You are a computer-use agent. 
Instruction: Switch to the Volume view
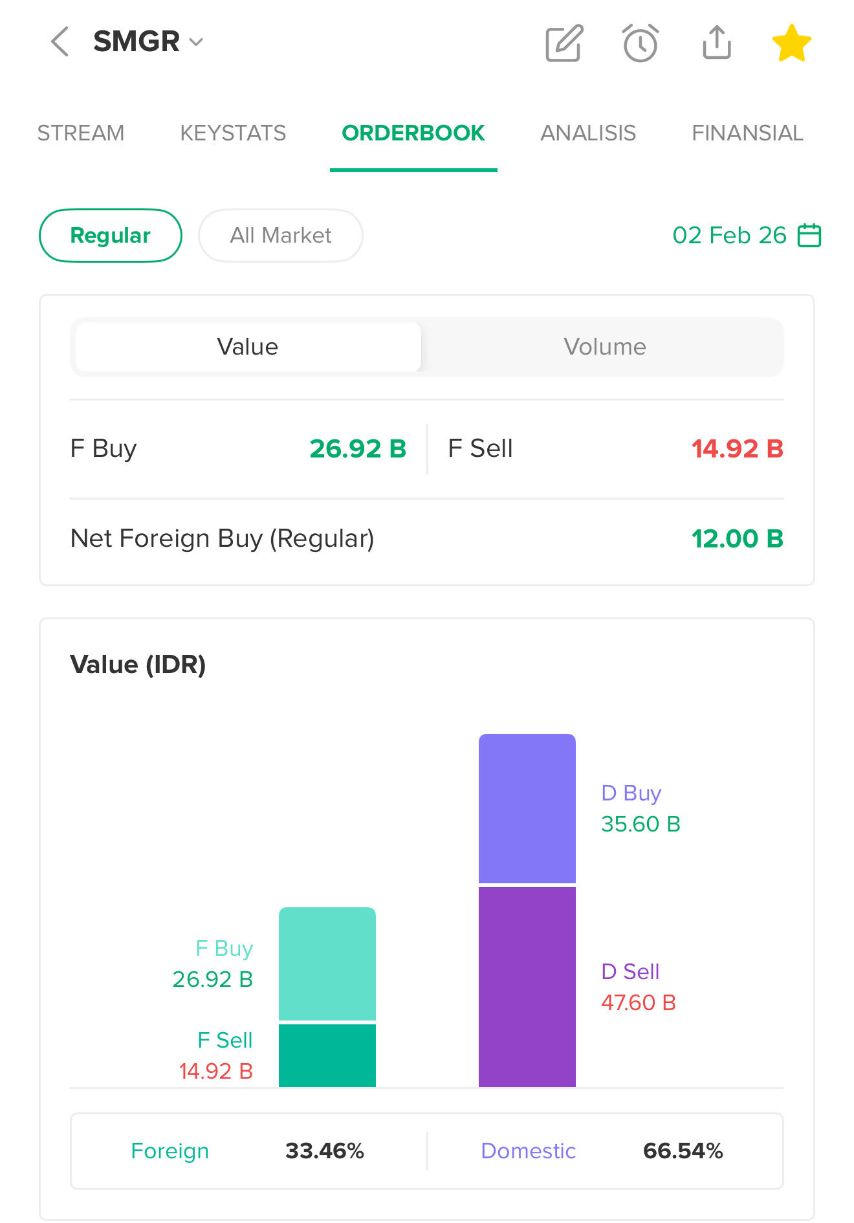[604, 347]
